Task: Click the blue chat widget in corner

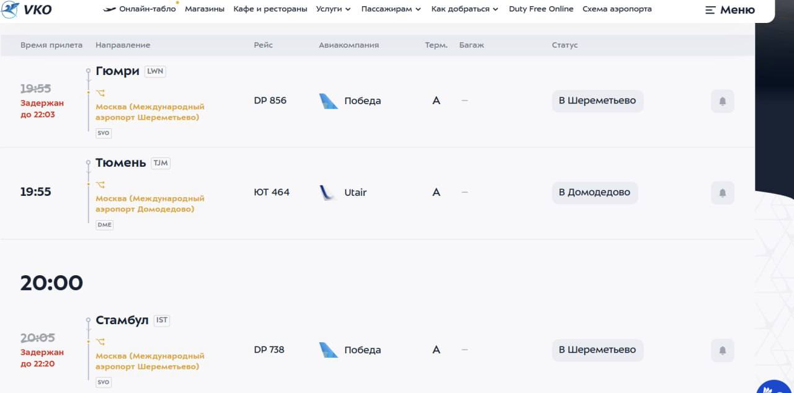Action: click(775, 387)
